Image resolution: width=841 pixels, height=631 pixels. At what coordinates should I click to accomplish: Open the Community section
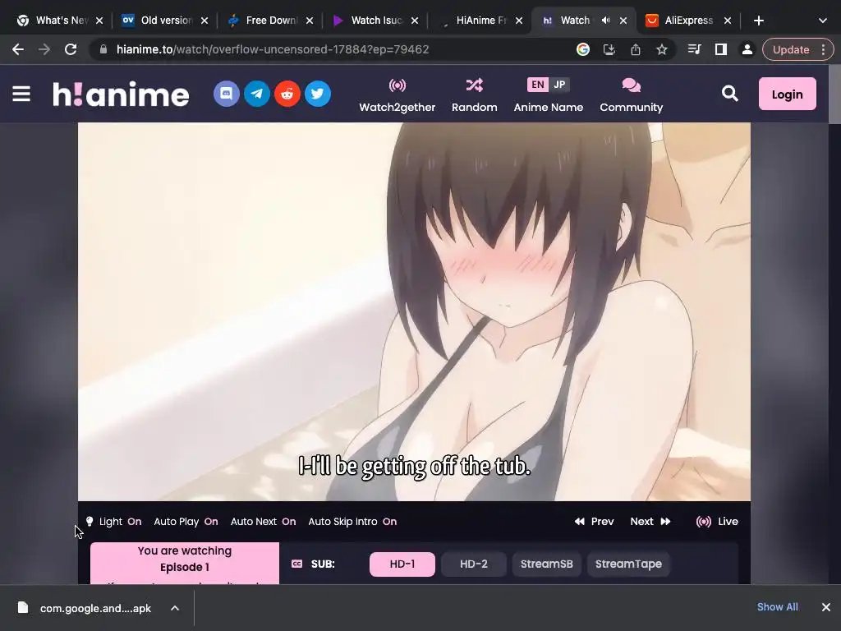632,95
